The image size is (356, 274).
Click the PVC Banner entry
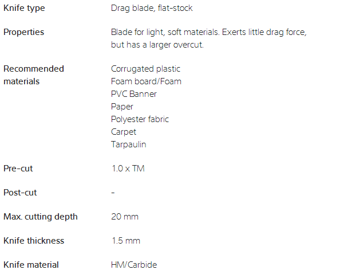tap(134, 94)
